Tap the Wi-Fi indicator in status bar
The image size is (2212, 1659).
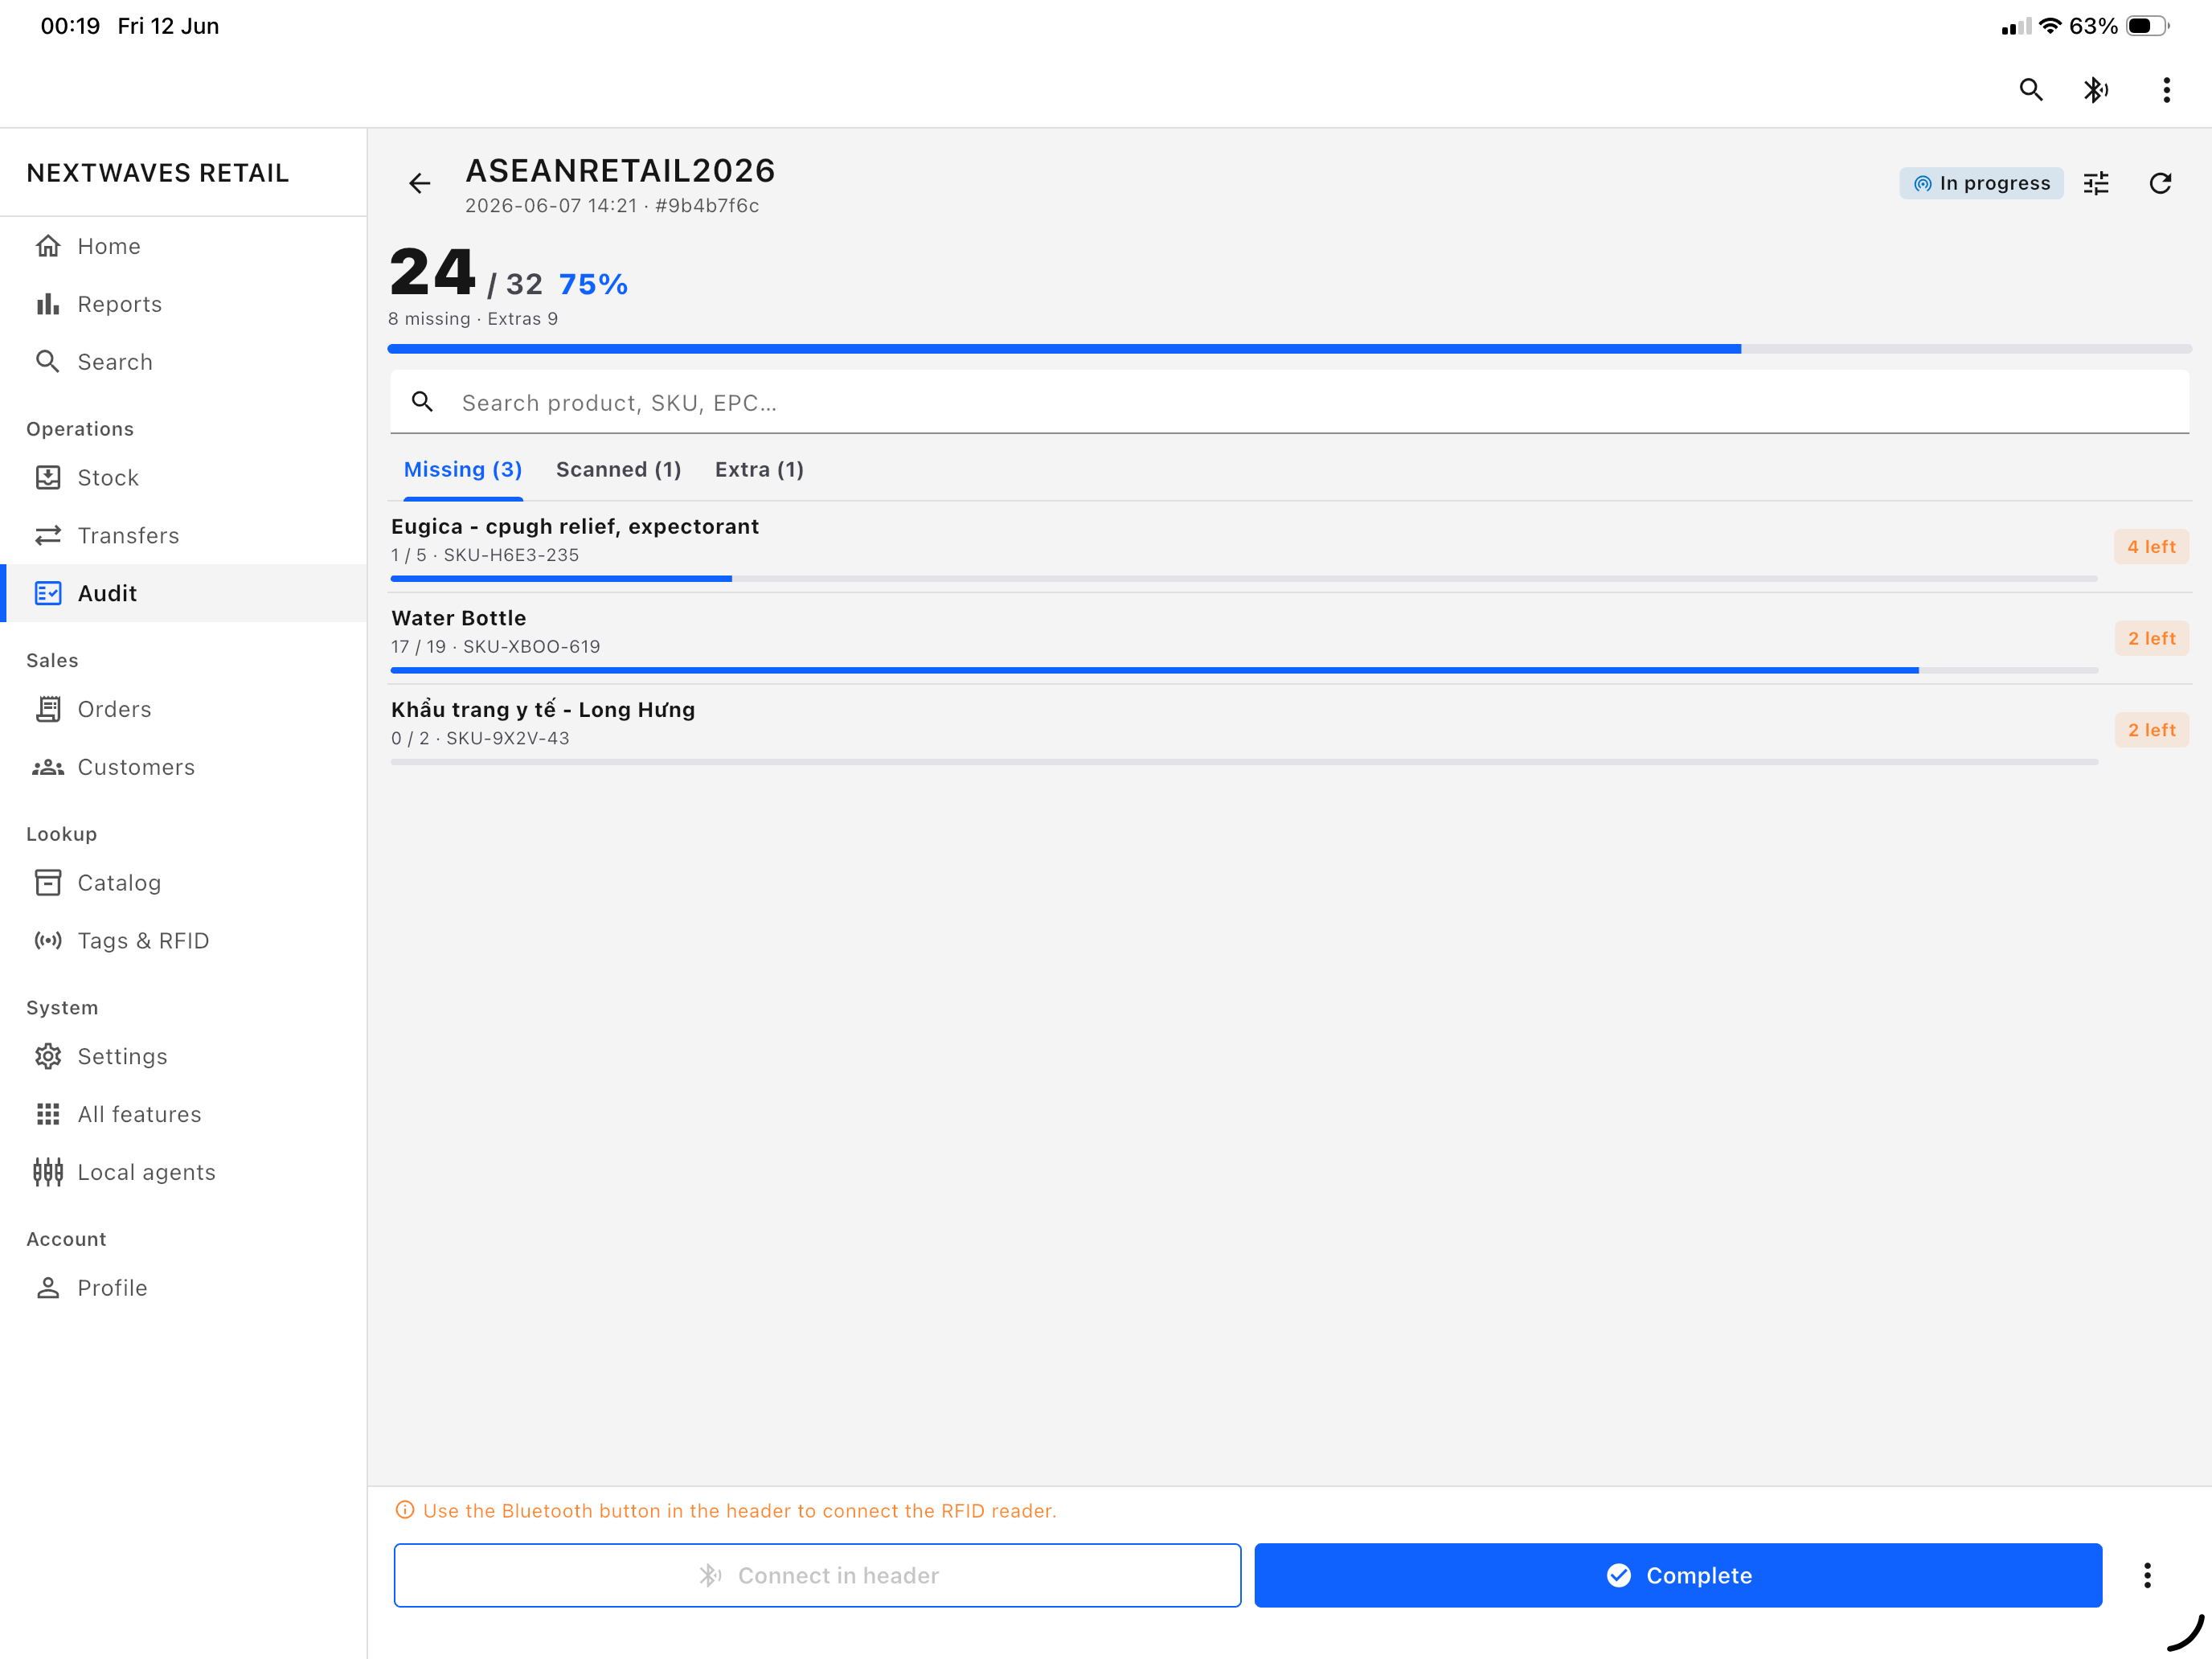coord(2050,26)
